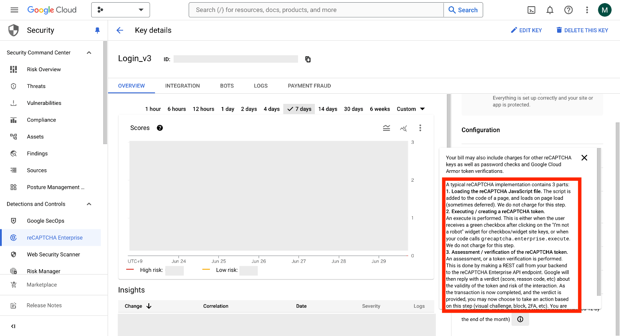Image resolution: width=620 pixels, height=336 pixels.
Task: Select reCAPTCHA Enterprise in sidebar
Action: tap(50, 237)
